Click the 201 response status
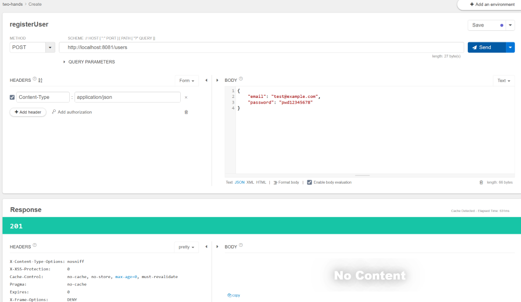 tap(16, 227)
